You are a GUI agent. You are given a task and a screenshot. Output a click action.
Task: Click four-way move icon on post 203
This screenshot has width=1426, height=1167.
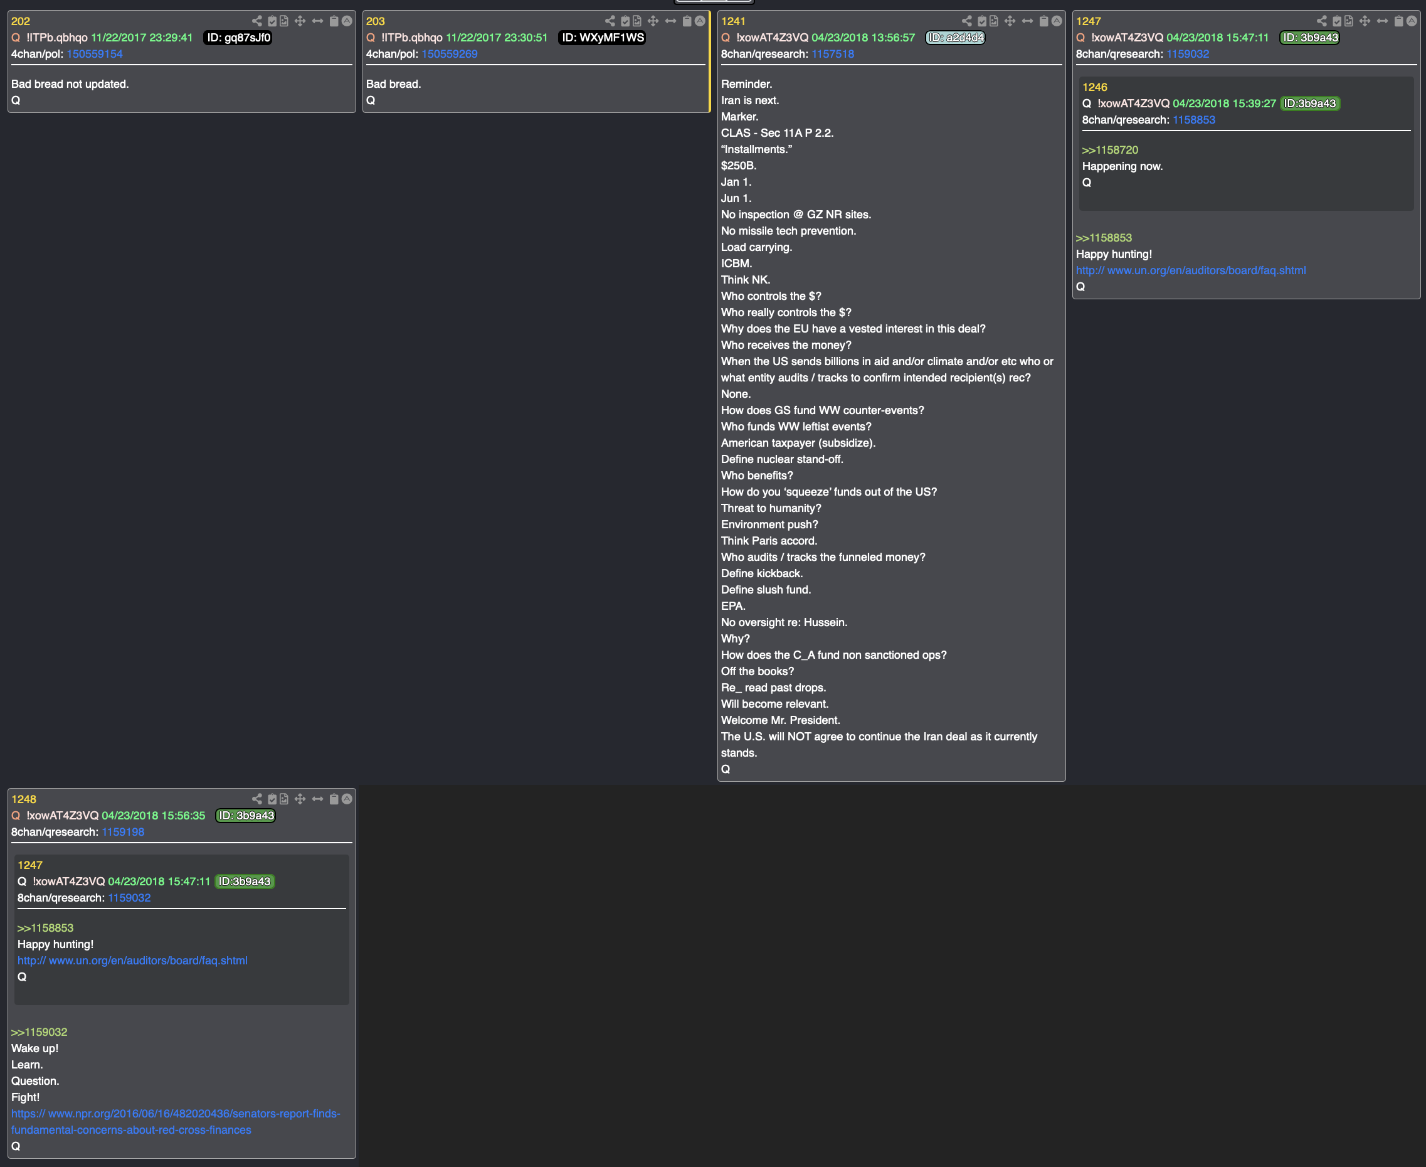tap(653, 21)
